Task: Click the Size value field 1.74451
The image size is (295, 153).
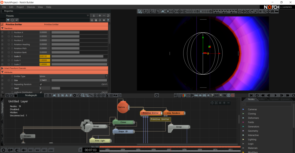Action: (x=45, y=80)
